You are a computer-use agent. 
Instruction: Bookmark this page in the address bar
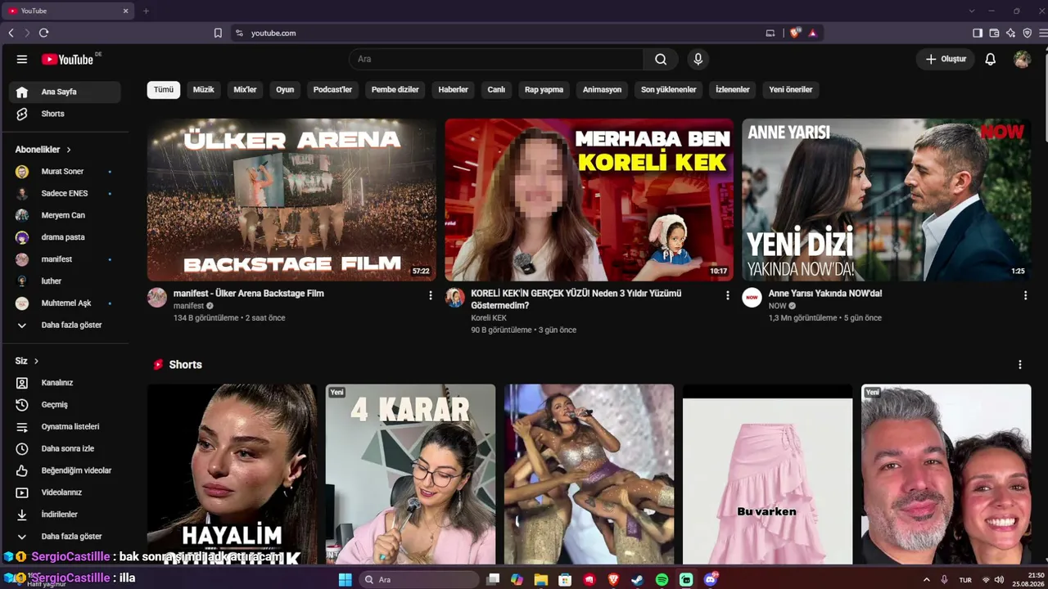point(218,33)
